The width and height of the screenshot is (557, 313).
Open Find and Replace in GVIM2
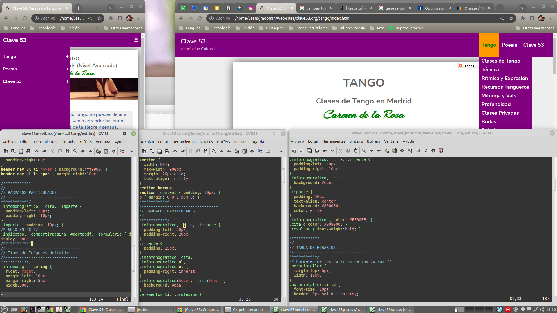click(x=364, y=151)
